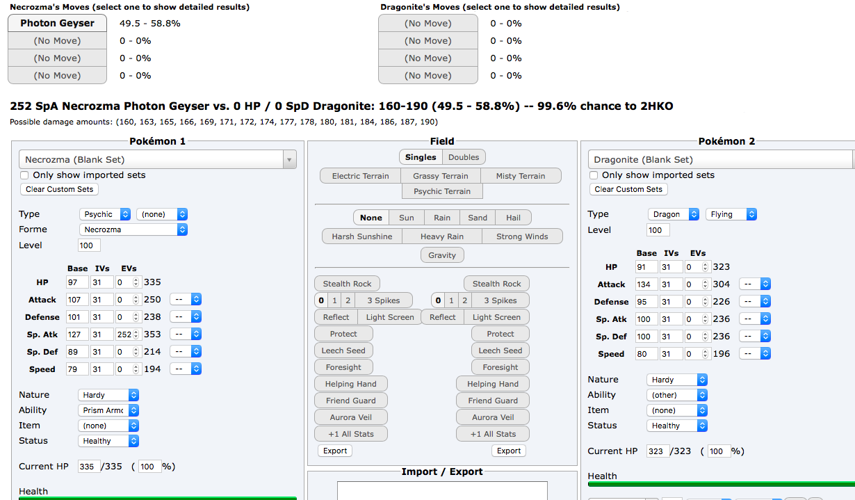
Task: Open Dragonite's Nature dropdown
Action: 677,380
